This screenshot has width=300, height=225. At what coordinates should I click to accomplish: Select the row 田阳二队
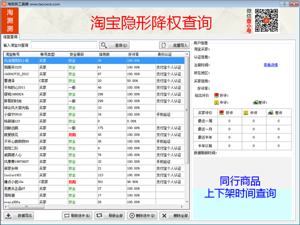tap(94, 148)
